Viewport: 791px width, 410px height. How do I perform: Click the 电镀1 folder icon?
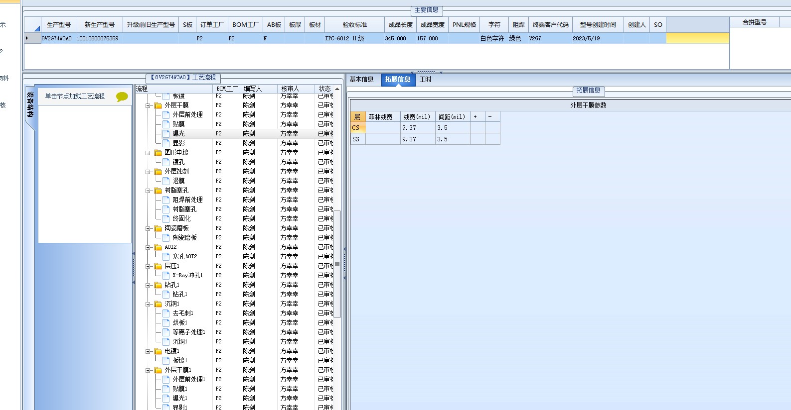click(158, 351)
